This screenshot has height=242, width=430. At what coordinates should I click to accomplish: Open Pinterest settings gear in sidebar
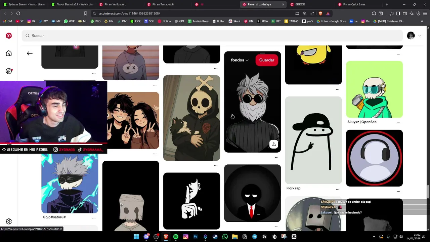(9, 221)
